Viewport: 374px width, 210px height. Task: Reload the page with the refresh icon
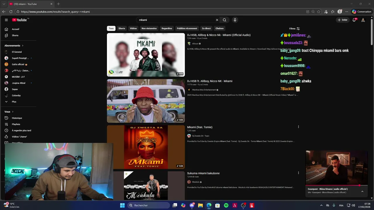(x=11, y=12)
